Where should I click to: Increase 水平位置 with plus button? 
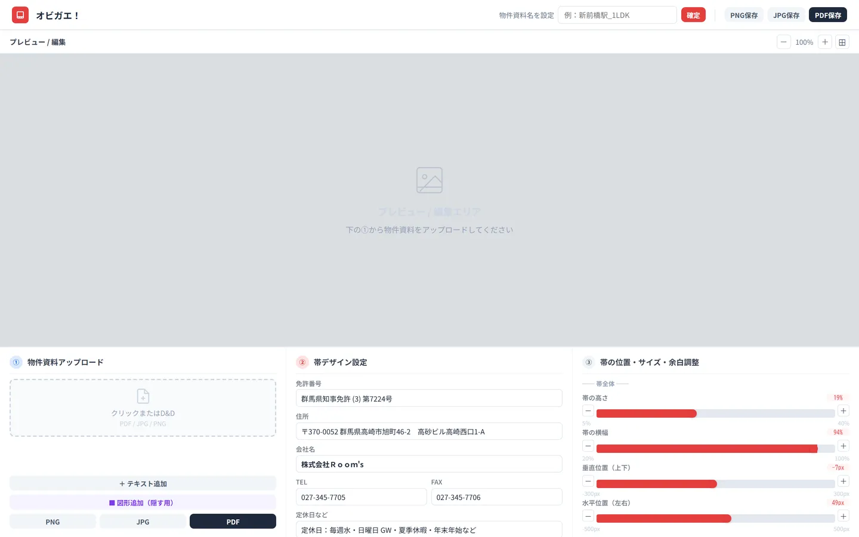(843, 516)
